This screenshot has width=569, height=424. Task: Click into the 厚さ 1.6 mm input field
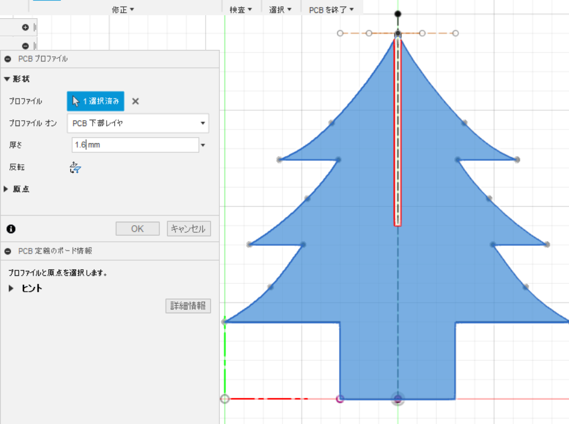point(135,145)
